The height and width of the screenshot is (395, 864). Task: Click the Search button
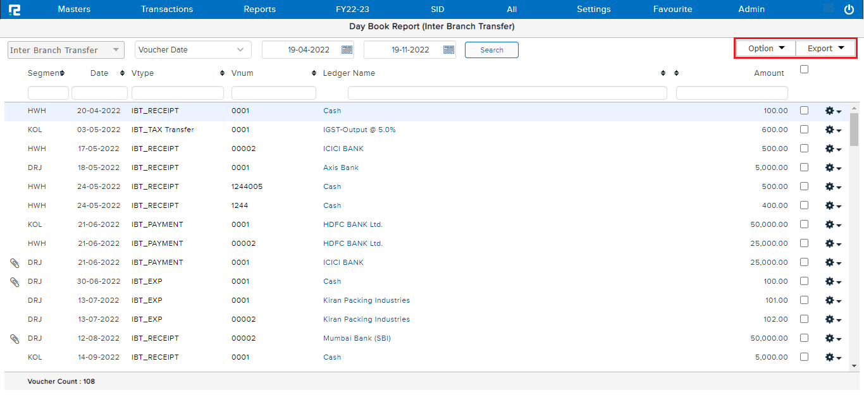point(491,49)
